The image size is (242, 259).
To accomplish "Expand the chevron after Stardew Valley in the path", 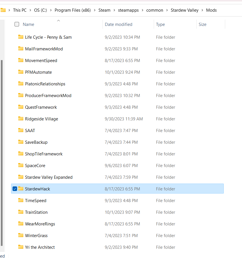I will tap(202, 10).
